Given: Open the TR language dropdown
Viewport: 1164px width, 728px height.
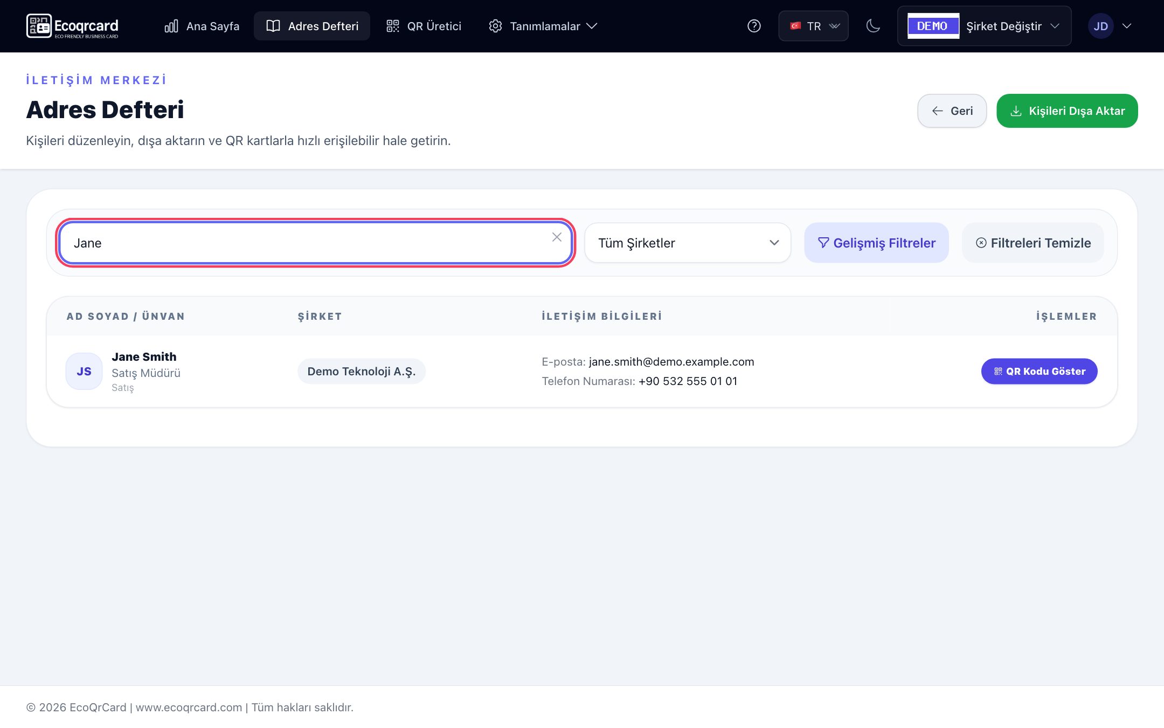Looking at the screenshot, I should tap(813, 26).
